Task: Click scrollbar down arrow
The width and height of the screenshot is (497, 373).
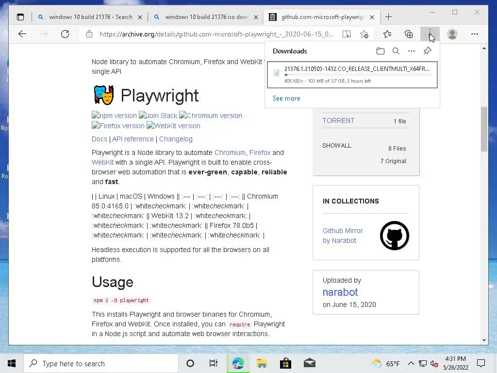Action: [x=484, y=340]
